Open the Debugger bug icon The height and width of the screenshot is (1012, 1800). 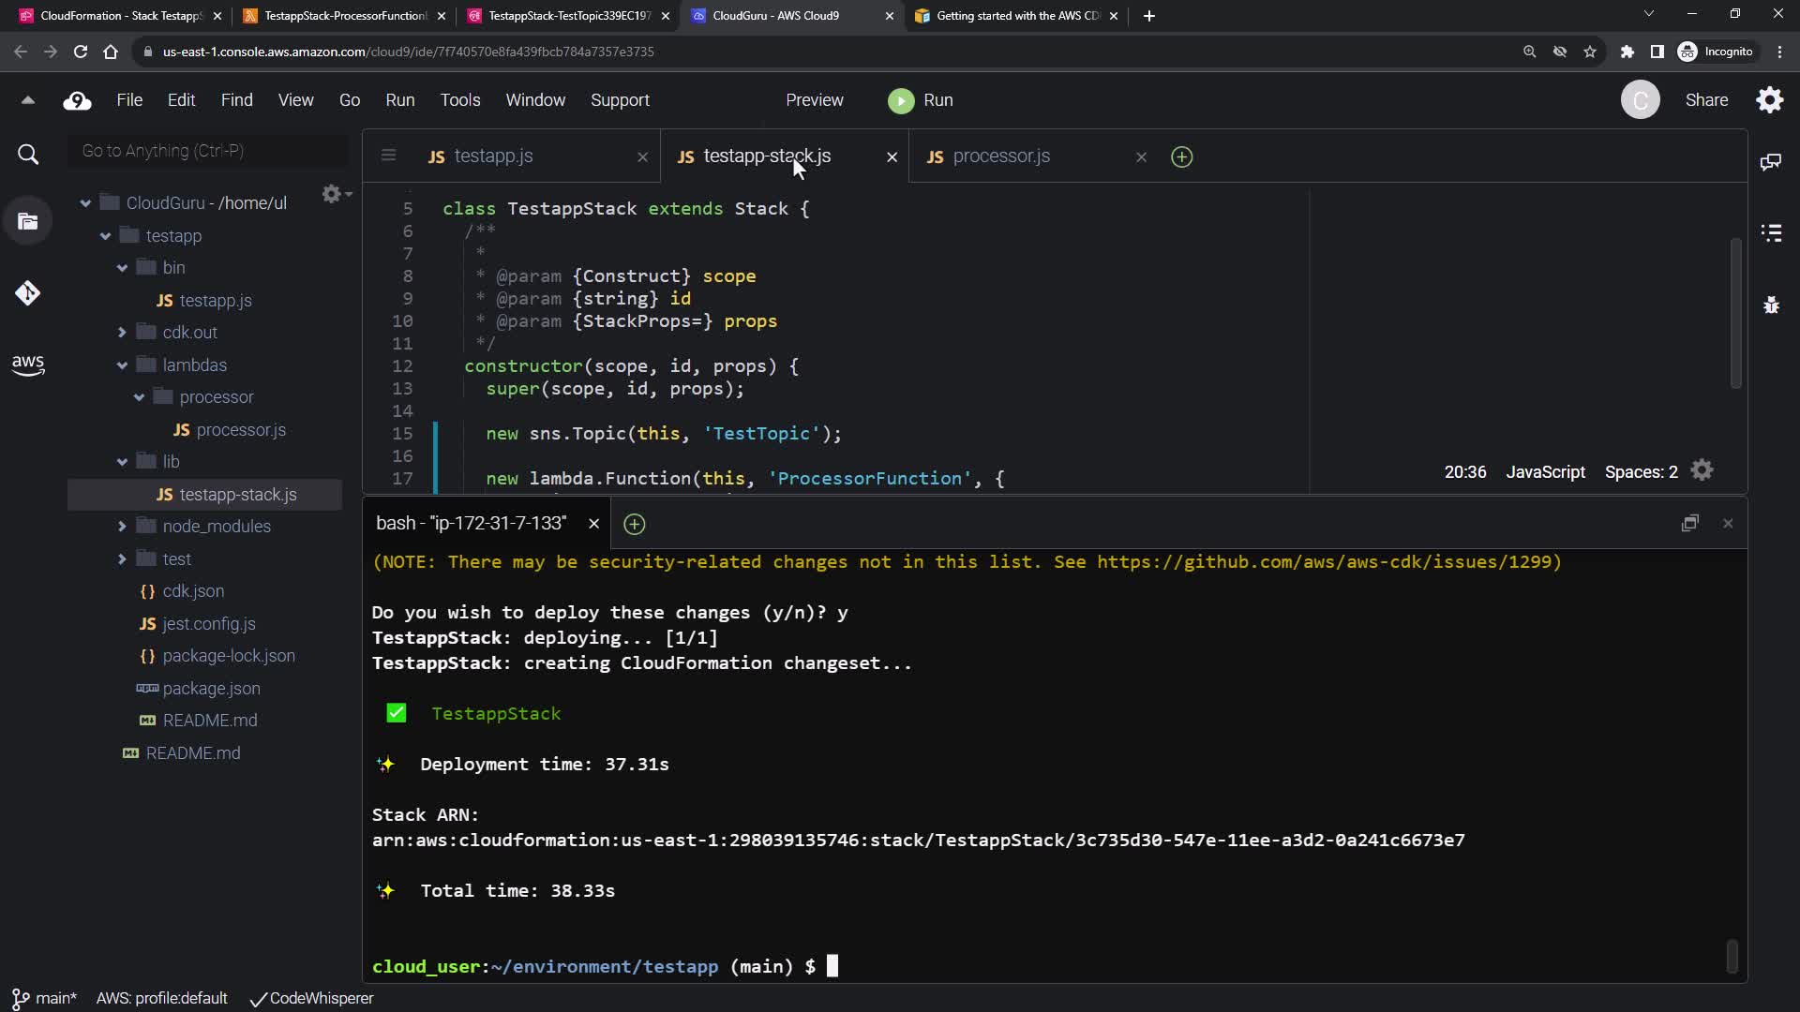[1770, 305]
